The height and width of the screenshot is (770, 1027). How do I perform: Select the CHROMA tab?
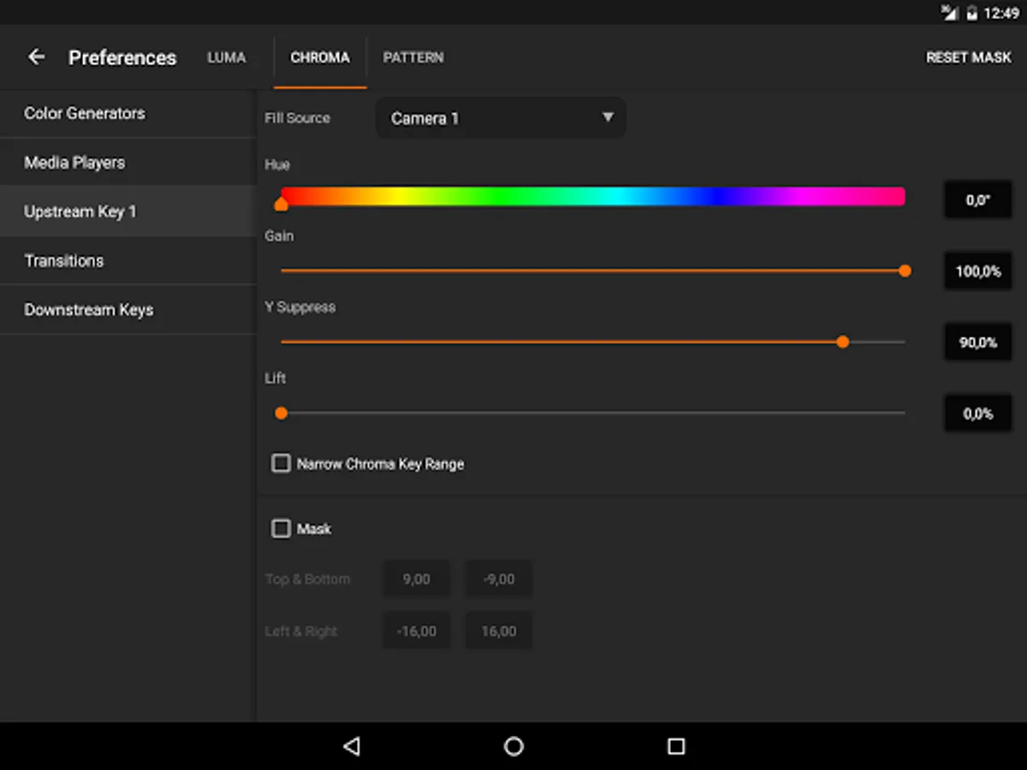coord(320,57)
